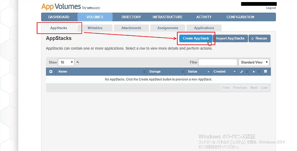Open the Show rows count dropdown
The height and width of the screenshot is (151, 297).
coord(66,62)
